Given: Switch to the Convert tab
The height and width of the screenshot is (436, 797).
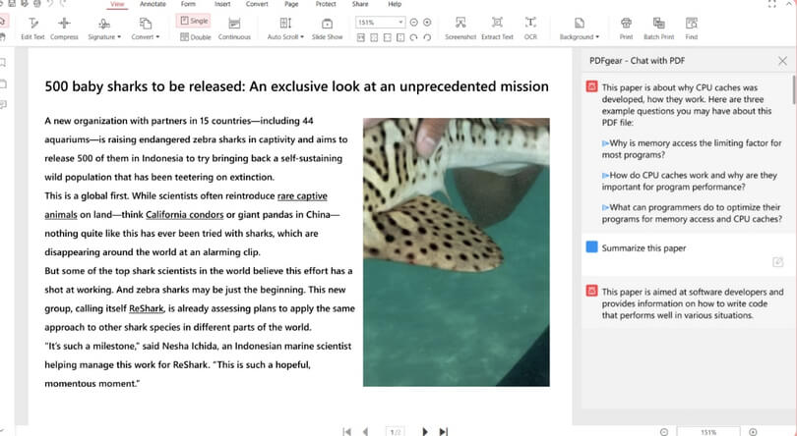Looking at the screenshot, I should click(x=257, y=4).
